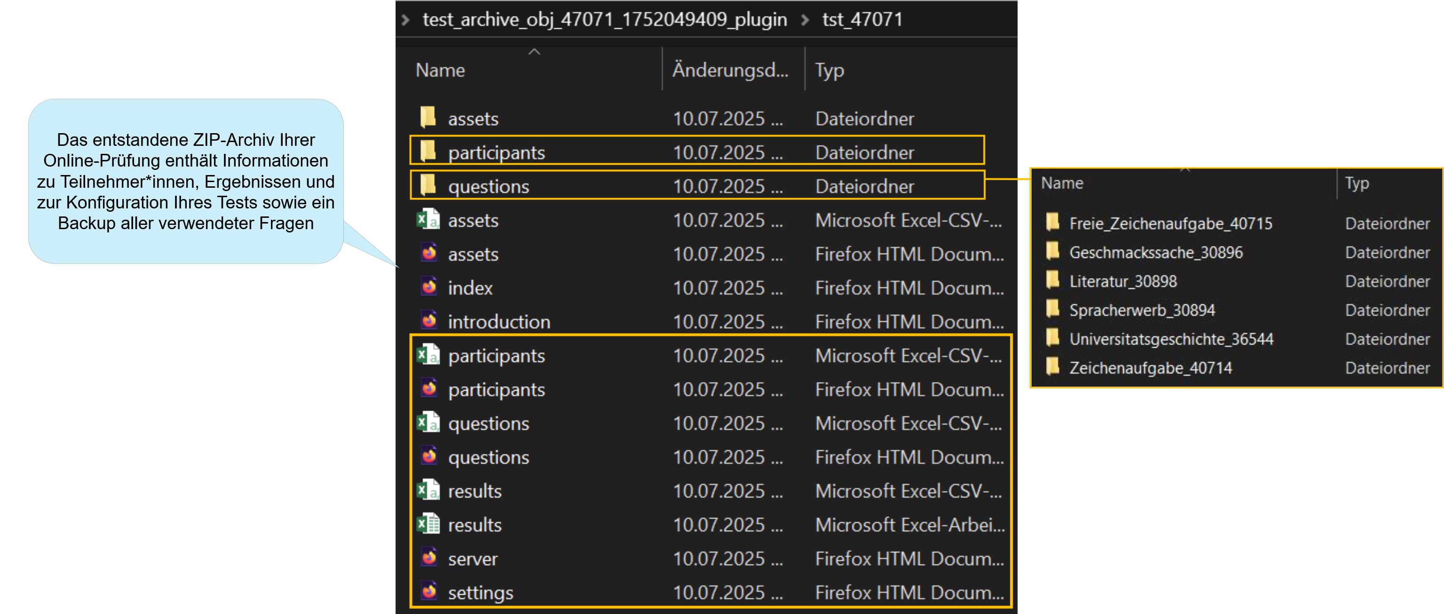Click the results Excel CSV file icon

coord(428,490)
